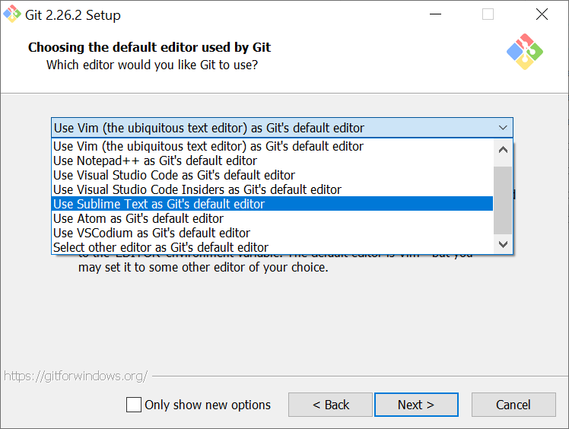Select Use Vim as Git's default editor option
Screen dimensions: 569x429
click(272, 146)
